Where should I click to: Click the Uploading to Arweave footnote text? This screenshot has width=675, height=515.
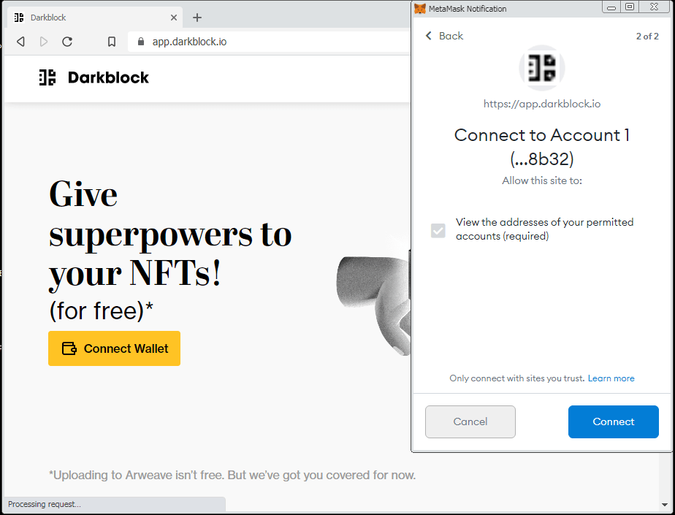(x=232, y=475)
